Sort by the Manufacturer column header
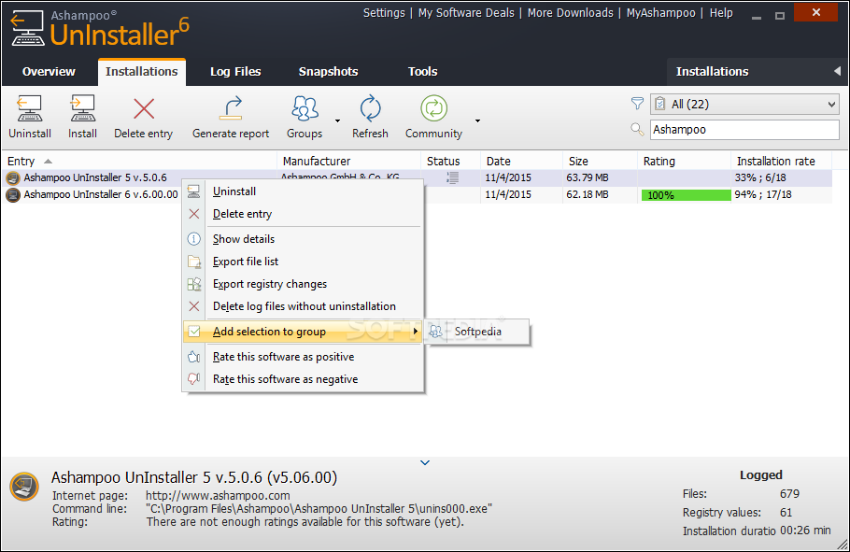The height and width of the screenshot is (552, 850). coord(348,161)
